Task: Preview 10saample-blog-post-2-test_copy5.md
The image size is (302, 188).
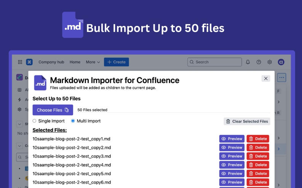Action: (232, 174)
